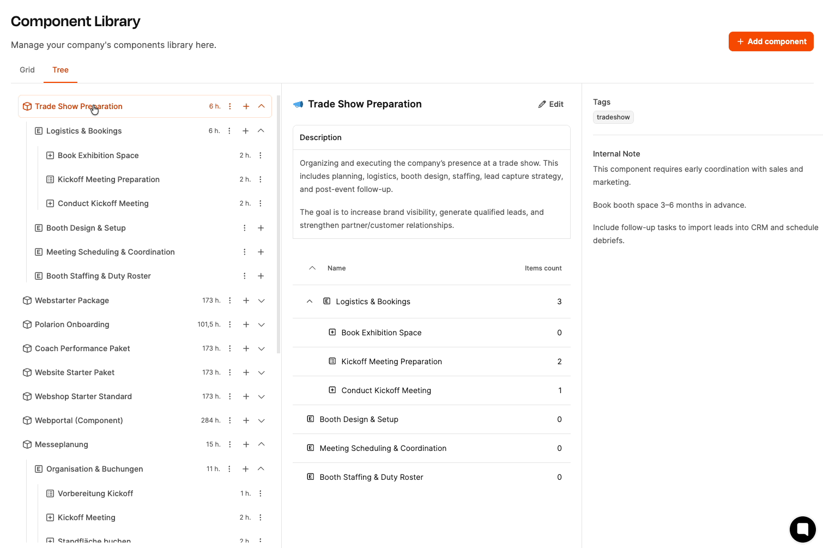Expand the Coach Performance Paket node
The height and width of the screenshot is (548, 823).
point(262,348)
